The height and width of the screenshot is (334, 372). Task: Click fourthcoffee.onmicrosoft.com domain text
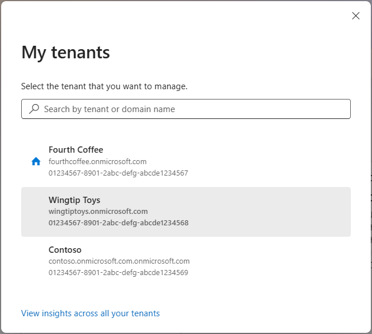coord(97,162)
